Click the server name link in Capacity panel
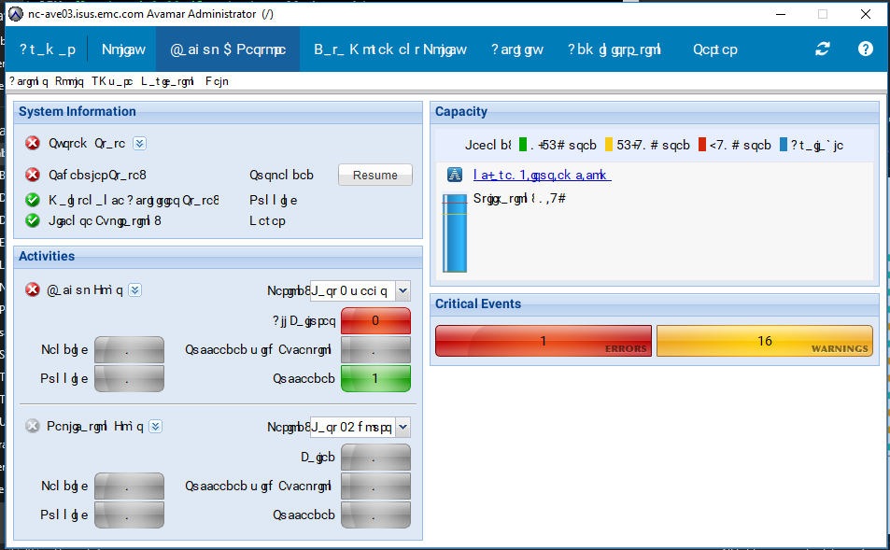Viewport: 890px width, 550px height. coord(542,175)
